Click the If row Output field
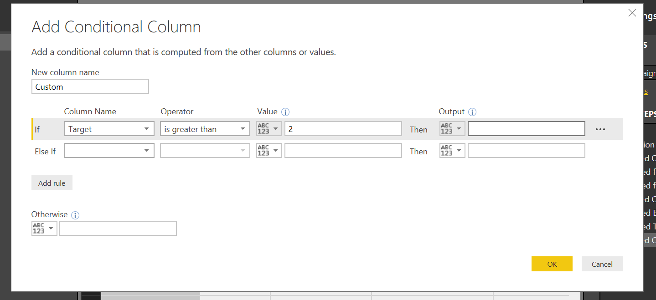 [x=527, y=129]
